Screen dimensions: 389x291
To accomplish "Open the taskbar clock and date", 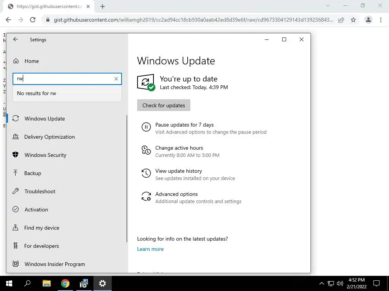I will pyautogui.click(x=356, y=283).
